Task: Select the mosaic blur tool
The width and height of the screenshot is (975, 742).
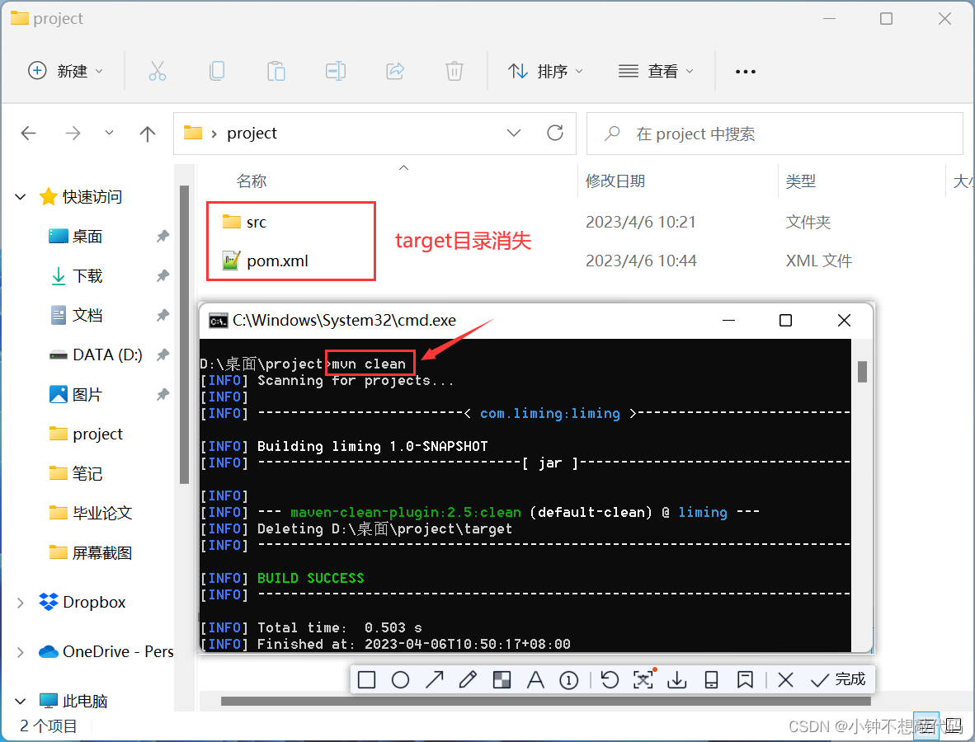Action: pos(502,680)
